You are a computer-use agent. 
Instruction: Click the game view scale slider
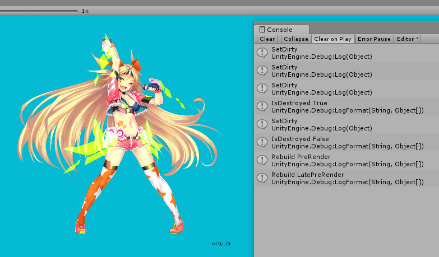click(x=39, y=11)
